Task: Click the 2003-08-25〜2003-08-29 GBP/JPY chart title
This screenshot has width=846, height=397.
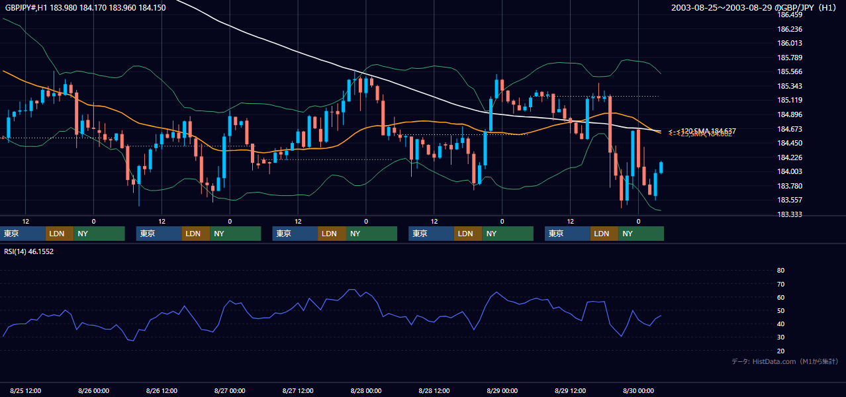Action: tap(755, 8)
